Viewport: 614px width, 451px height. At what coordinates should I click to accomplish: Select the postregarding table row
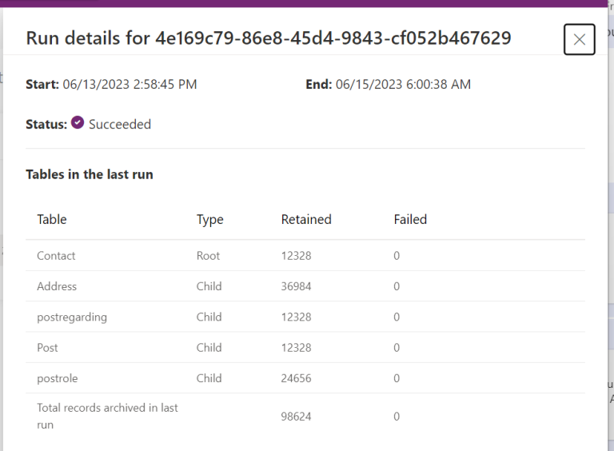pos(72,317)
